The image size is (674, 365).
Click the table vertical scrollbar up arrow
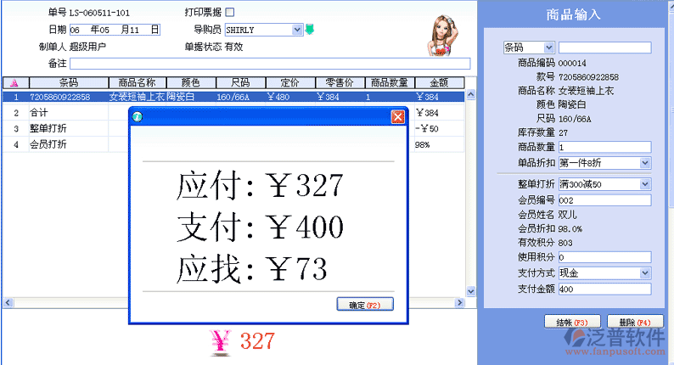pos(470,94)
